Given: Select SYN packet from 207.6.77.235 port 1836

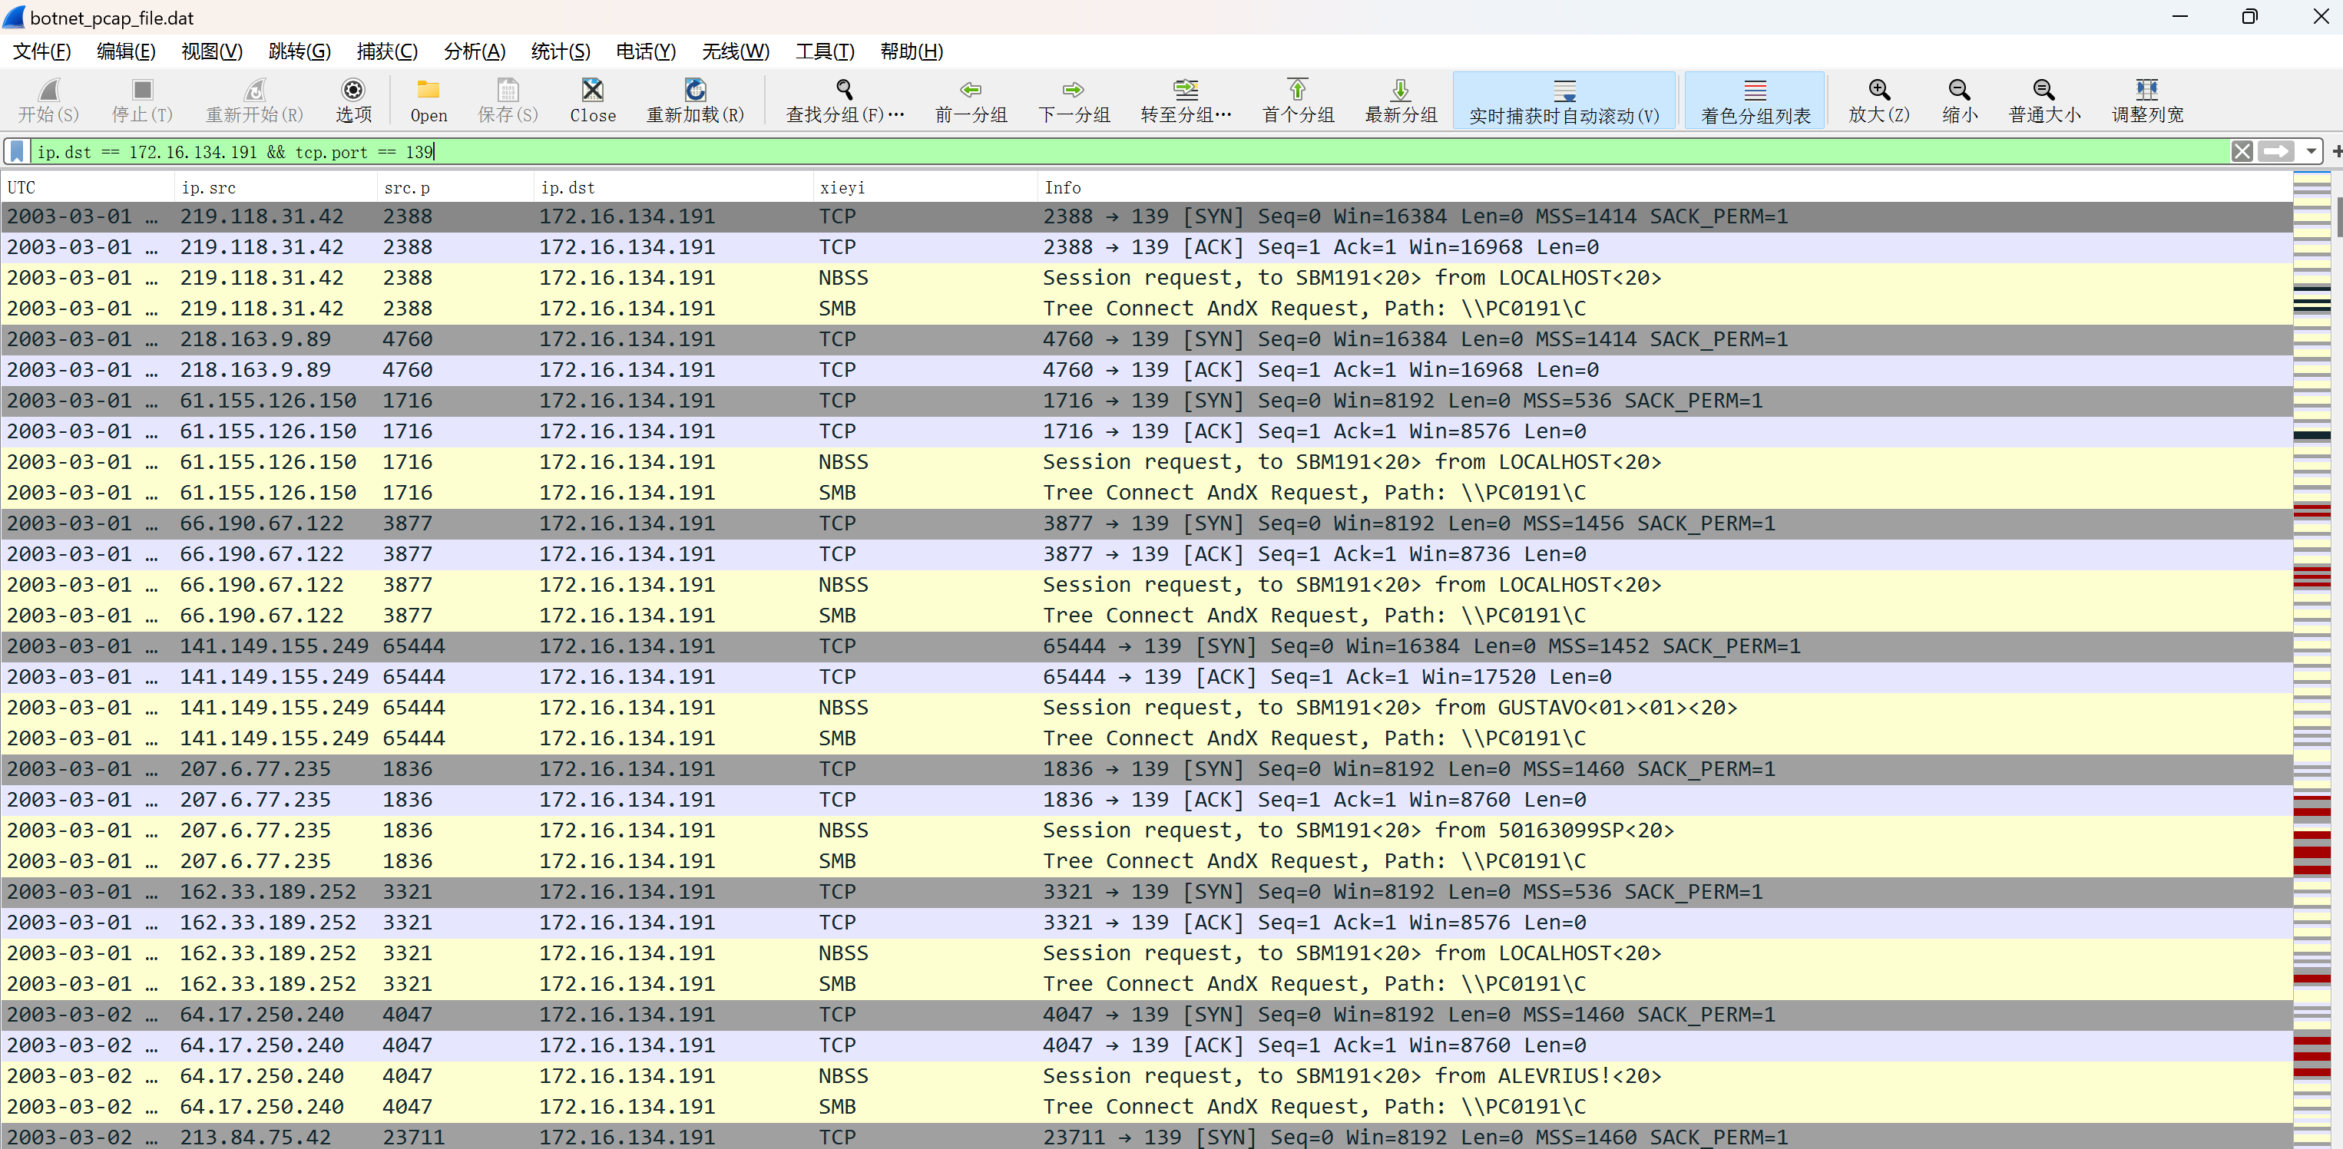Looking at the screenshot, I should coord(1146,769).
